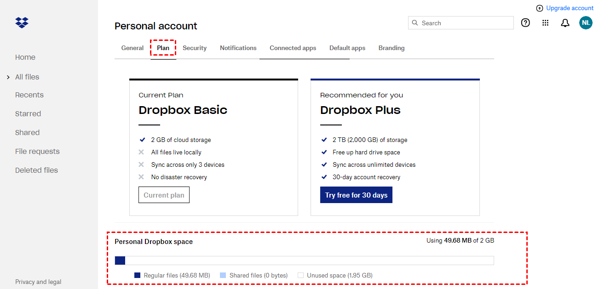Open File requests in the sidebar
Screen dimensions: 605x289
point(37,152)
